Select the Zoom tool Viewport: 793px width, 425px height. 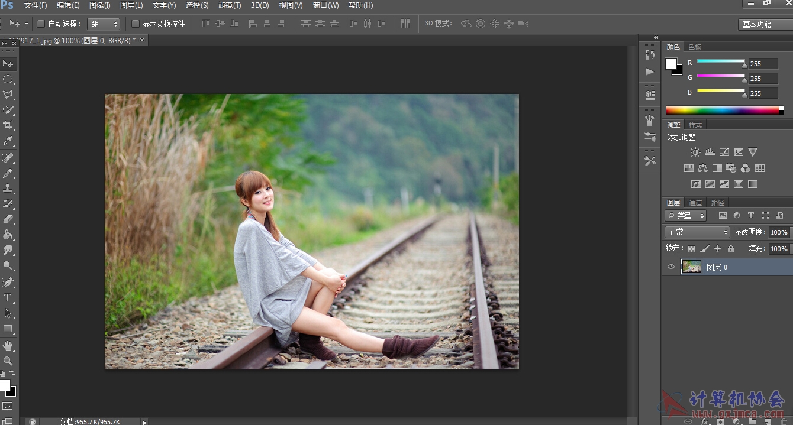[8, 361]
